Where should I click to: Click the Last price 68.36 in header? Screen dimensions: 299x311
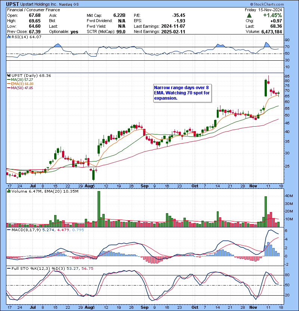coord(276,26)
